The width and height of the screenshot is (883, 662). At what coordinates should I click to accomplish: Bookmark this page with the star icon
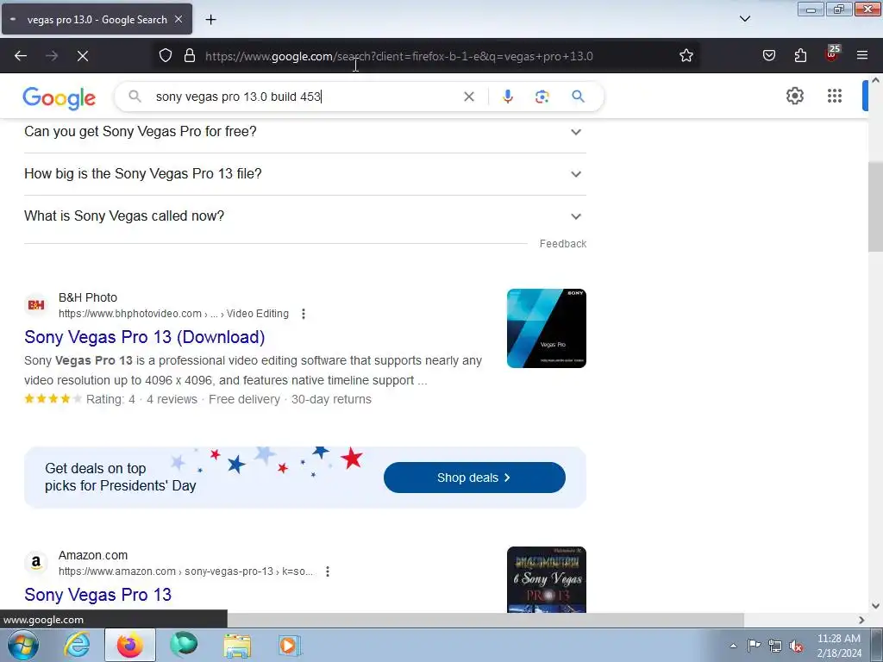(686, 56)
